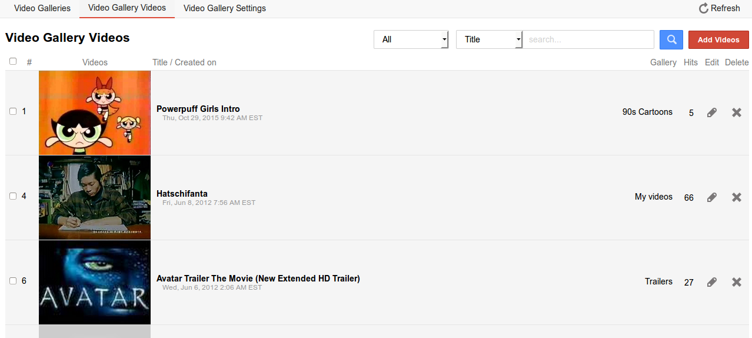This screenshot has width=752, height=338.
Task: Delete the Avatar Trailer video entry
Action: pyautogui.click(x=736, y=282)
